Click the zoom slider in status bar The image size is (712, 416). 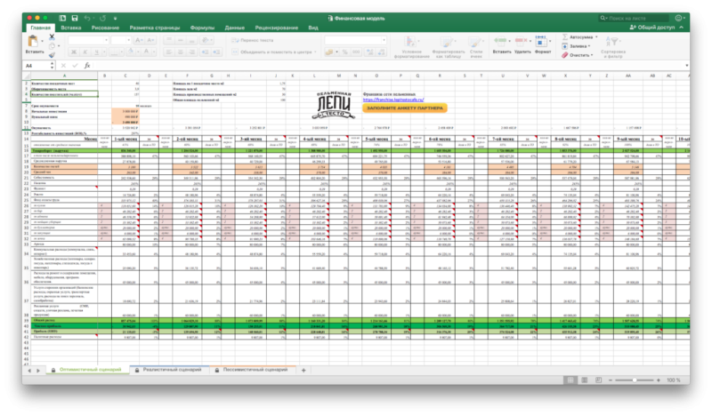[x=635, y=380]
